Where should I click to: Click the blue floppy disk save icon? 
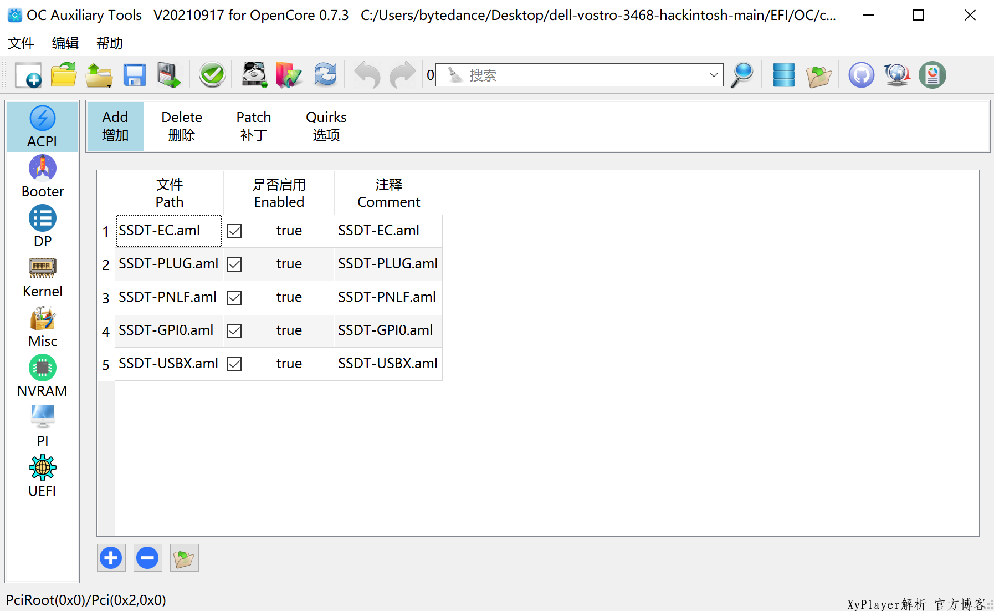[134, 75]
